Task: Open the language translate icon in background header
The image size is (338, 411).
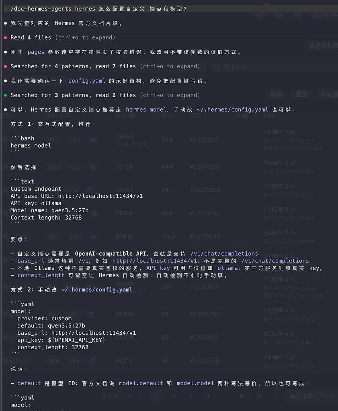Action: tap(297, 14)
